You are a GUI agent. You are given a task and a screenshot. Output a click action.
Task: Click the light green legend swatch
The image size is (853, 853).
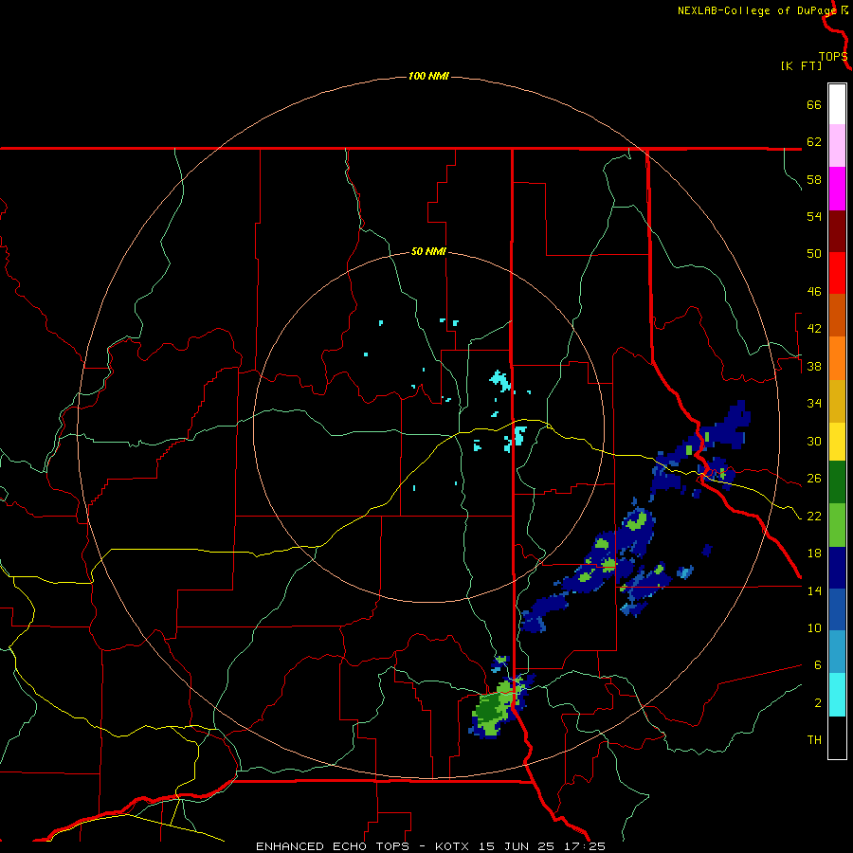tap(837, 525)
